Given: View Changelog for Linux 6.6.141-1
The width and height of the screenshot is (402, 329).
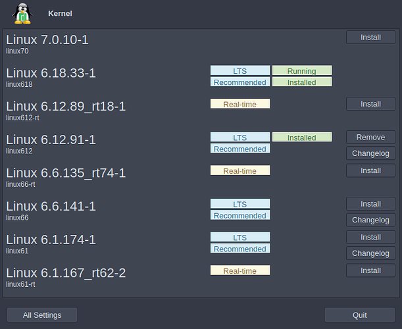Looking at the screenshot, I should click(370, 220).
